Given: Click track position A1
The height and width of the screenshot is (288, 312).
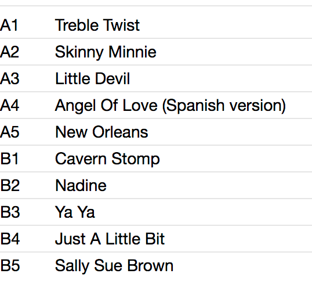Looking at the screenshot, I should click(9, 25).
